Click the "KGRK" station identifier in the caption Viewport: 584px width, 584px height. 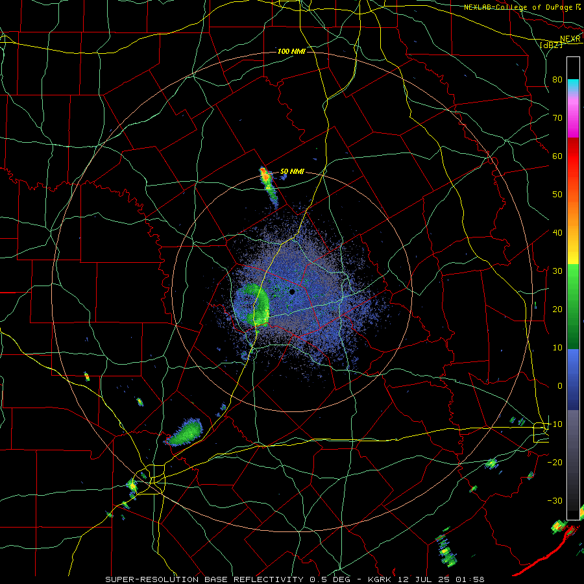click(381, 579)
